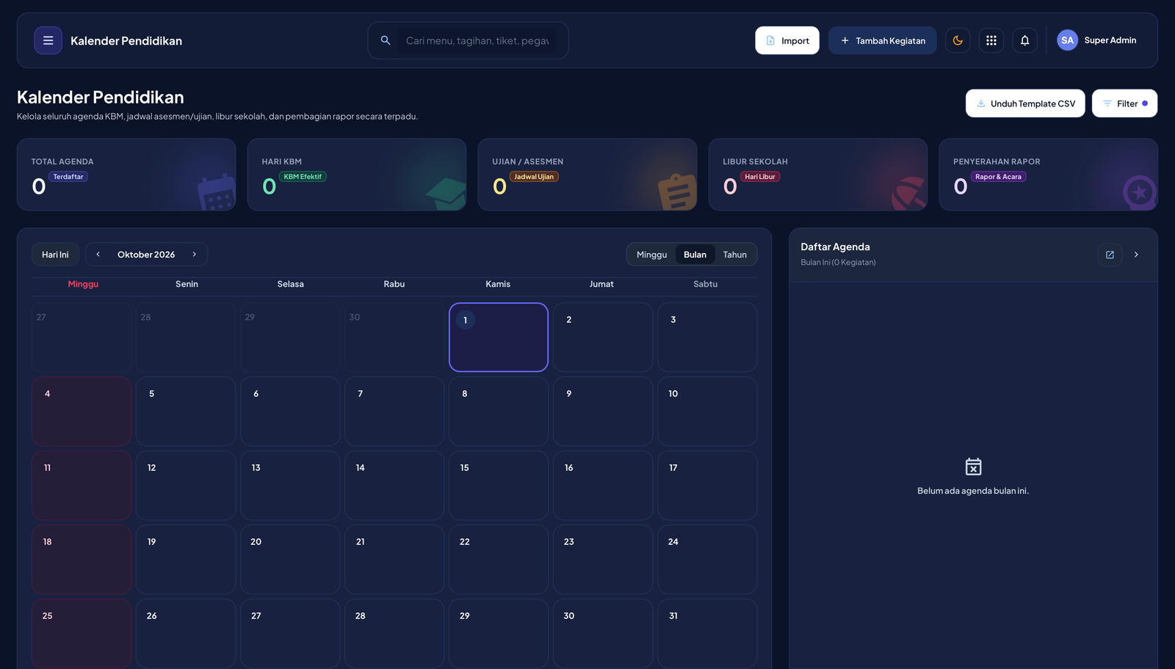Open the Filter options
The height and width of the screenshot is (669, 1175).
1124,103
